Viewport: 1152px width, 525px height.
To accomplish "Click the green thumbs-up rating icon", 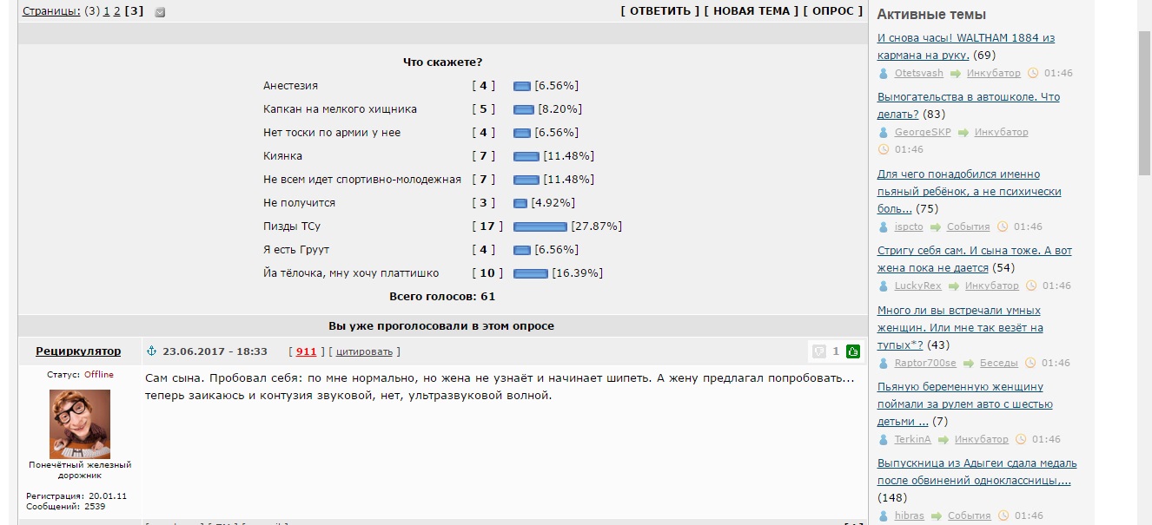I will point(853,351).
